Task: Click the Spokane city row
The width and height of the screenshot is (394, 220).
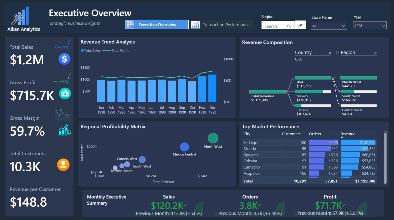Action: coord(309,155)
